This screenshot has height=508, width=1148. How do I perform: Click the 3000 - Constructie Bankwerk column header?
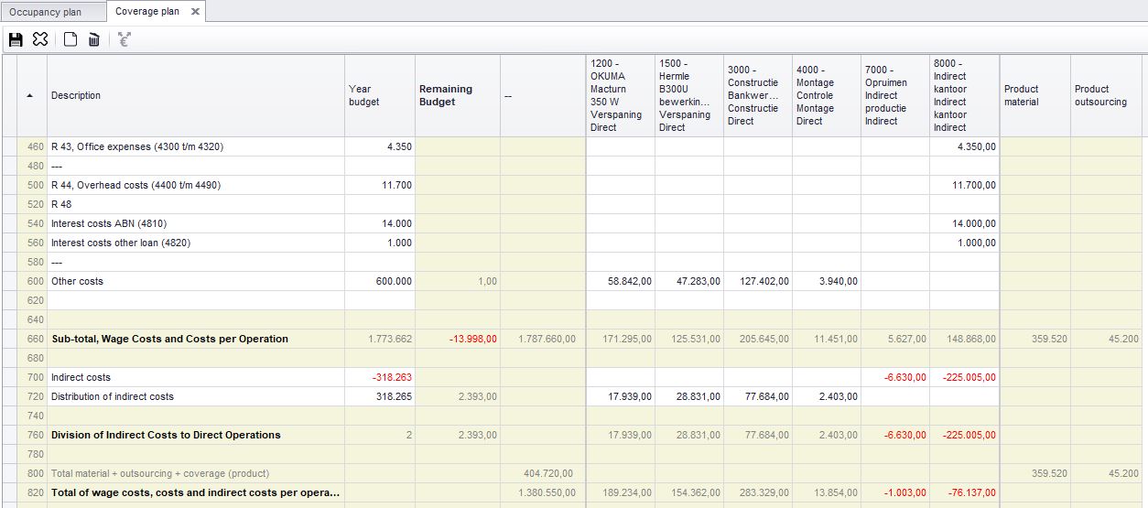pos(758,95)
